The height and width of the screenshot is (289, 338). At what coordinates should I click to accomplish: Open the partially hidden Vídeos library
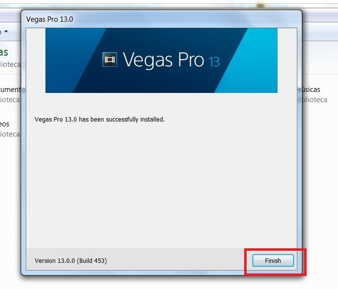[4, 124]
